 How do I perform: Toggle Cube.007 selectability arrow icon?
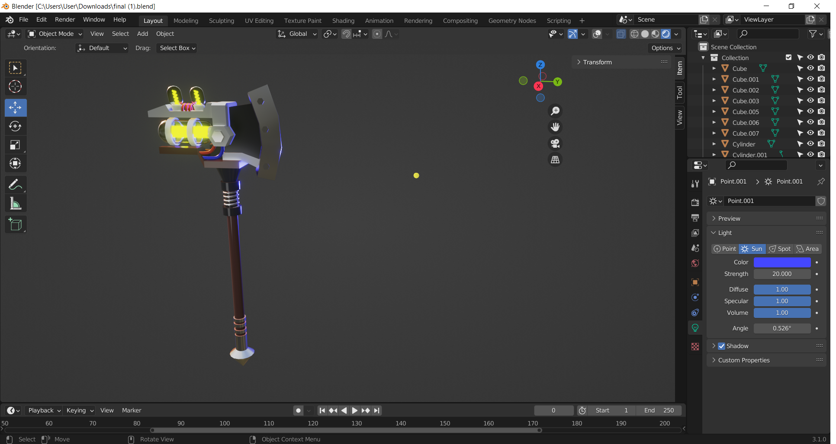tap(800, 133)
